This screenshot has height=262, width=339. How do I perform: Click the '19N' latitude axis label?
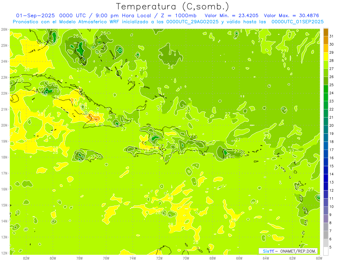click(4, 141)
